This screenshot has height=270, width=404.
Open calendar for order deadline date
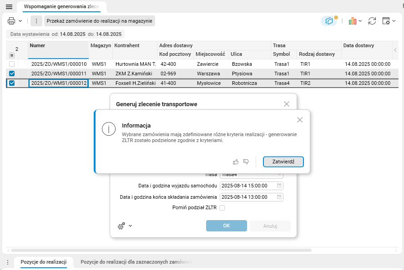pyautogui.click(x=279, y=197)
